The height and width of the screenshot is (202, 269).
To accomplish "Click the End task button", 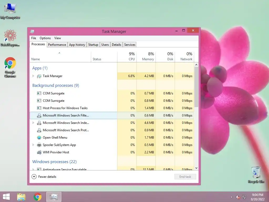I will (x=185, y=177).
